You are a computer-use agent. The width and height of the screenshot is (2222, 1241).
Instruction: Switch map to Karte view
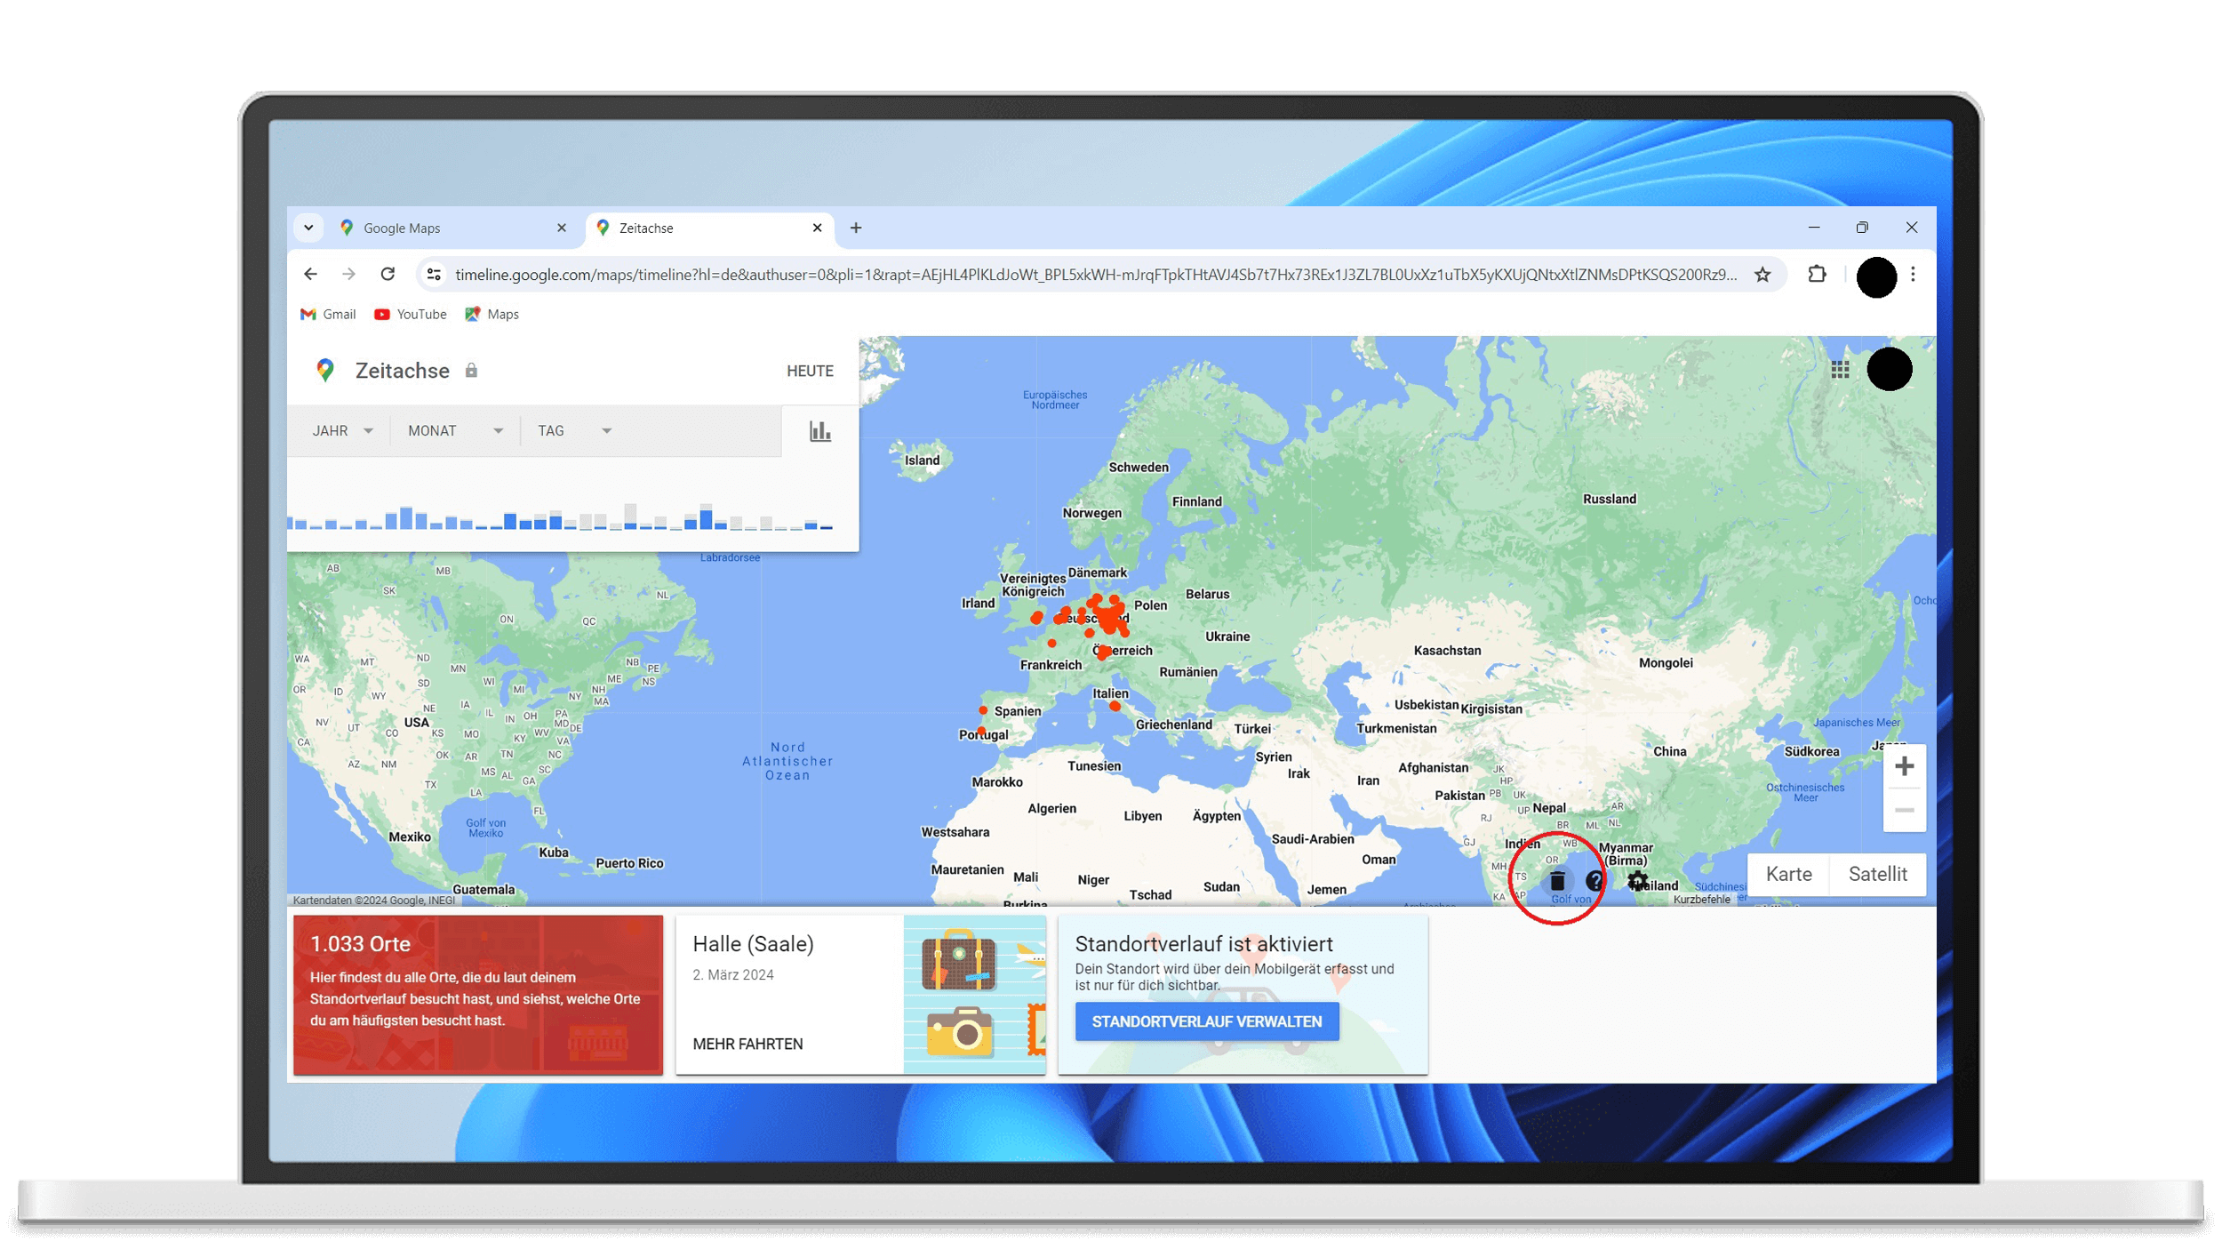point(1788,875)
